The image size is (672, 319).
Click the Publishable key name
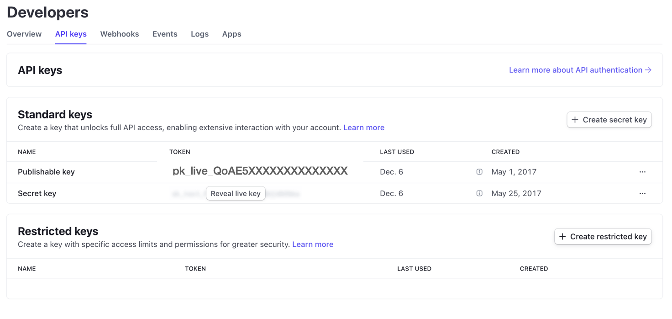(x=46, y=172)
